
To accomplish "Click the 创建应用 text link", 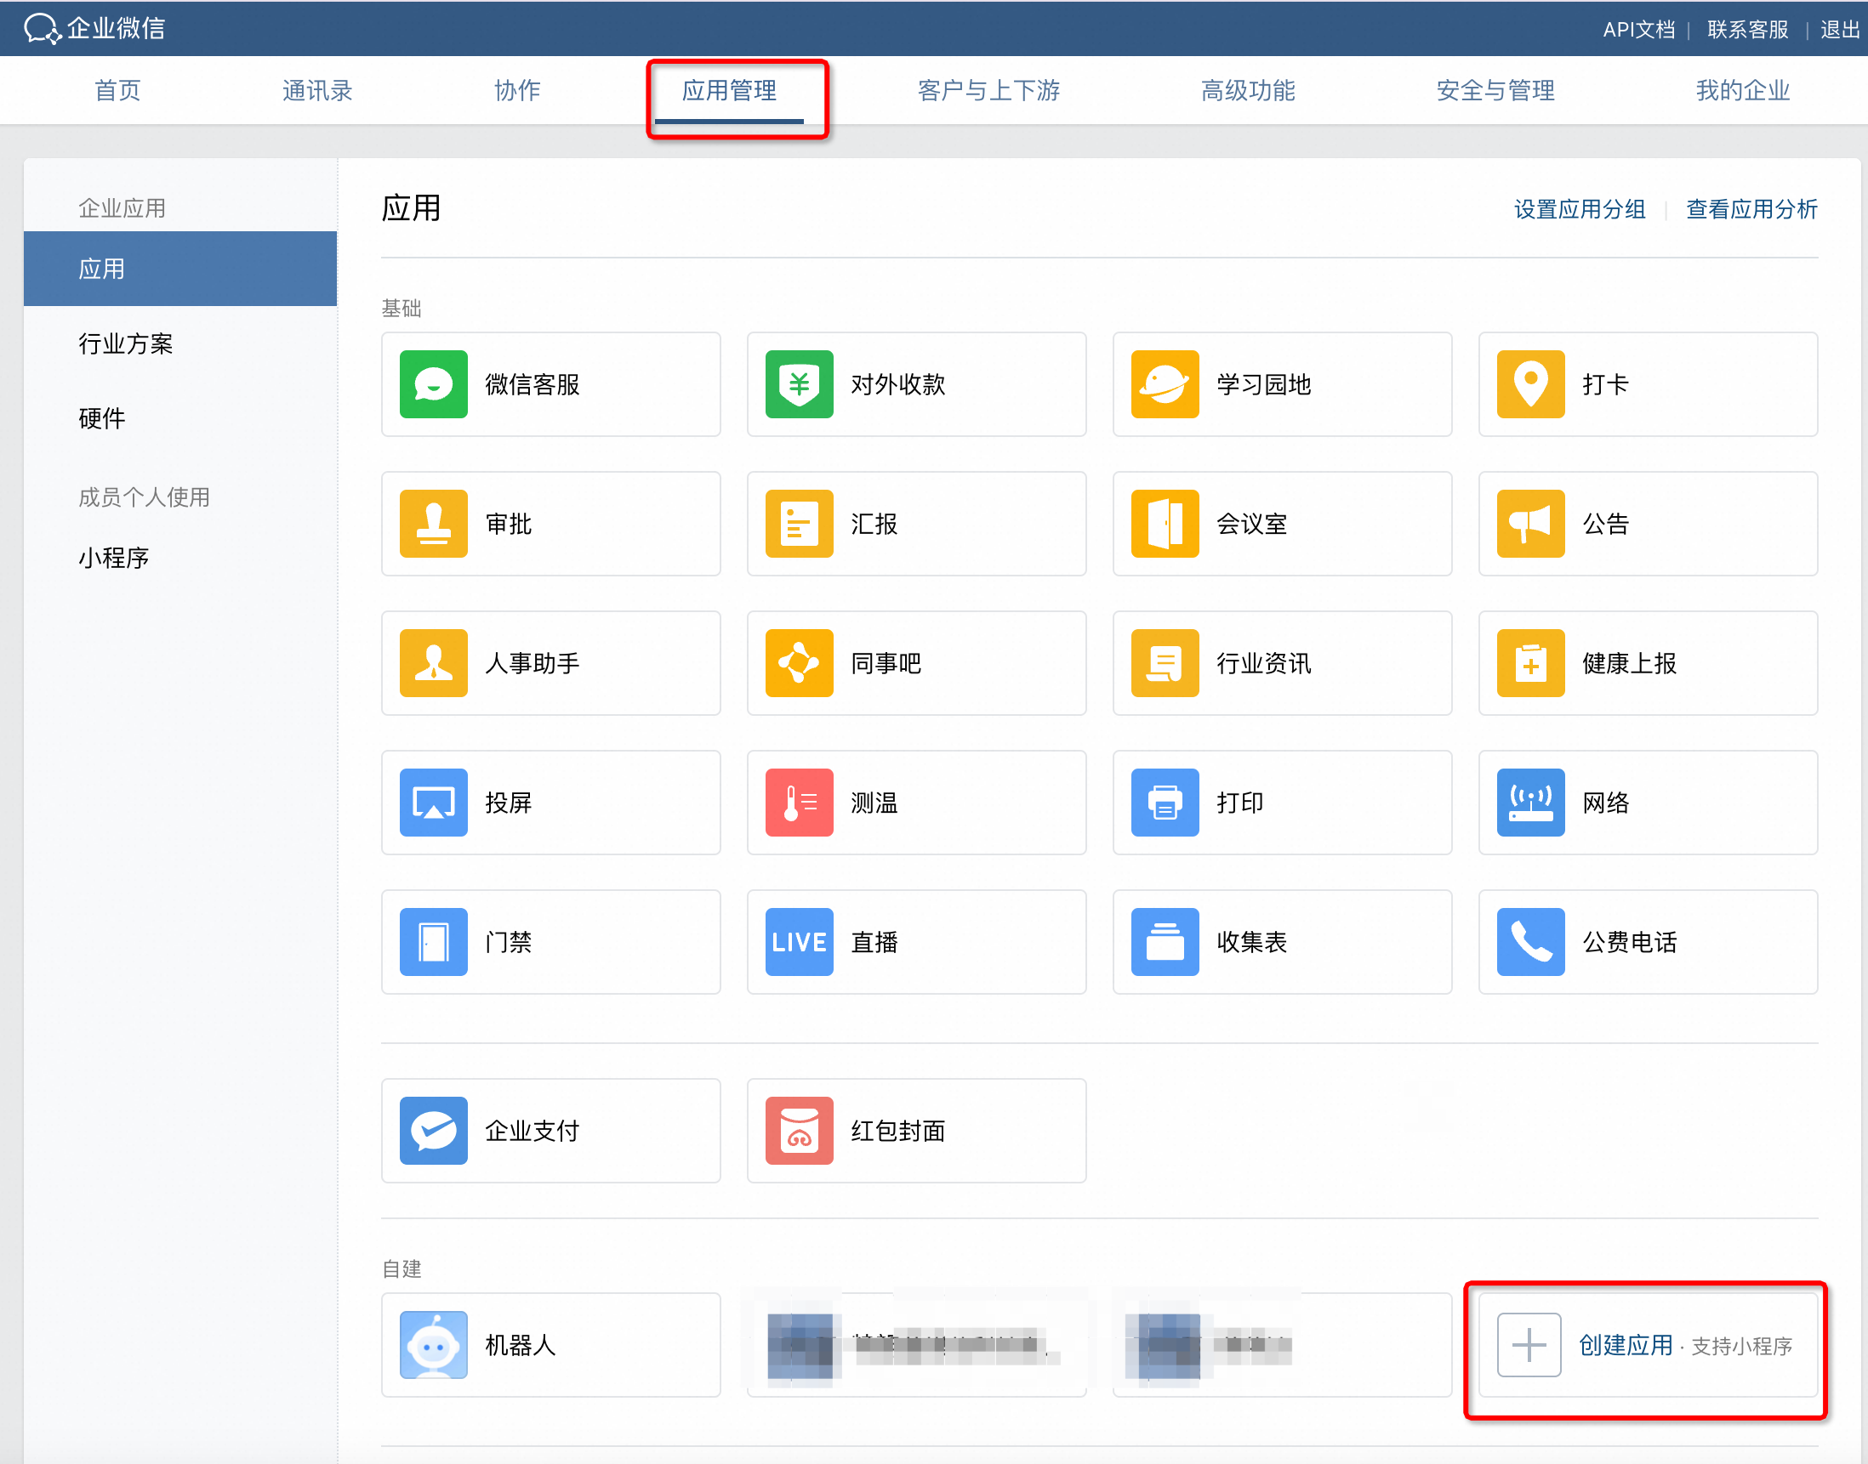I will point(1626,1345).
